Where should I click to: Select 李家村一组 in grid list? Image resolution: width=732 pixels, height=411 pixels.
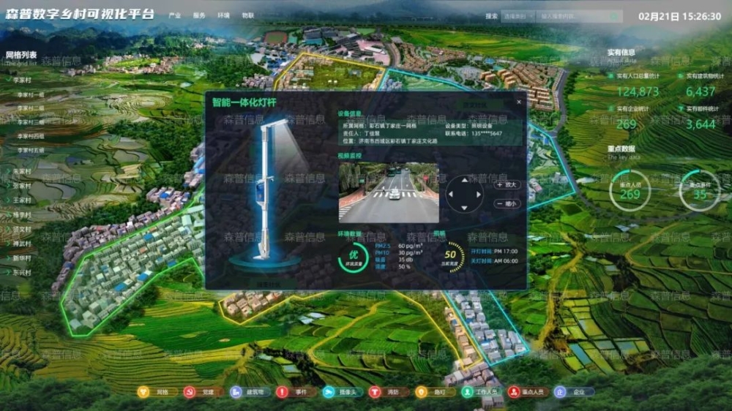coord(31,94)
